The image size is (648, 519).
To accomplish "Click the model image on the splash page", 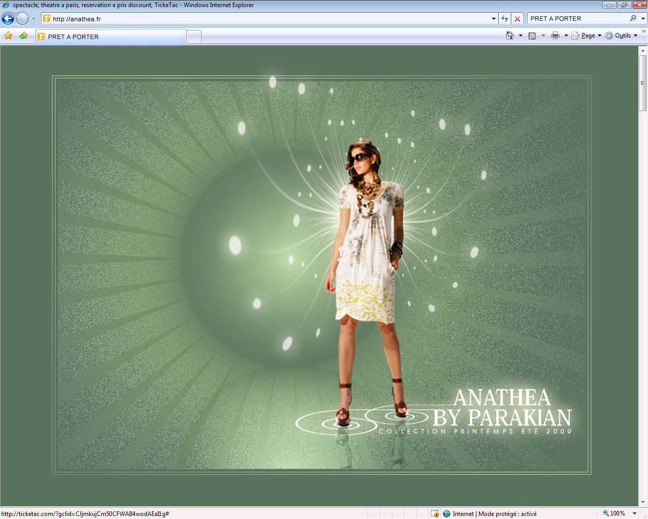I will (367, 284).
